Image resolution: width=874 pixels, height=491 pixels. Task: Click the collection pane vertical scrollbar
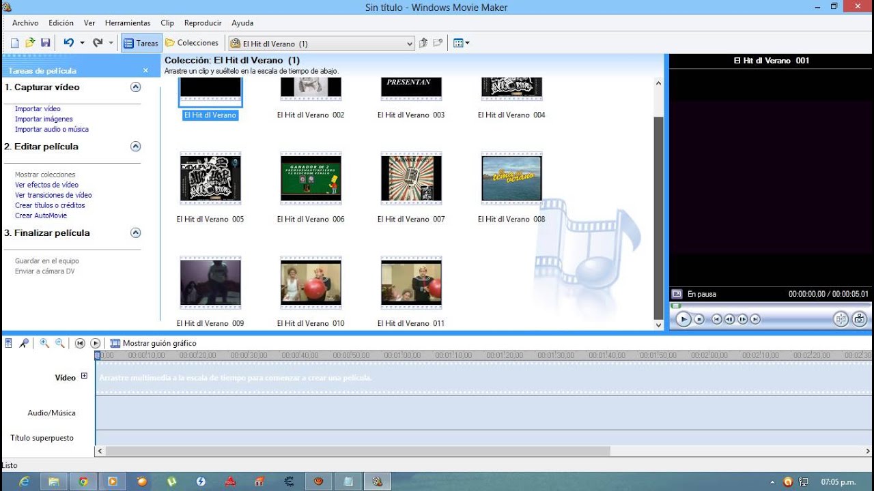tap(658, 218)
